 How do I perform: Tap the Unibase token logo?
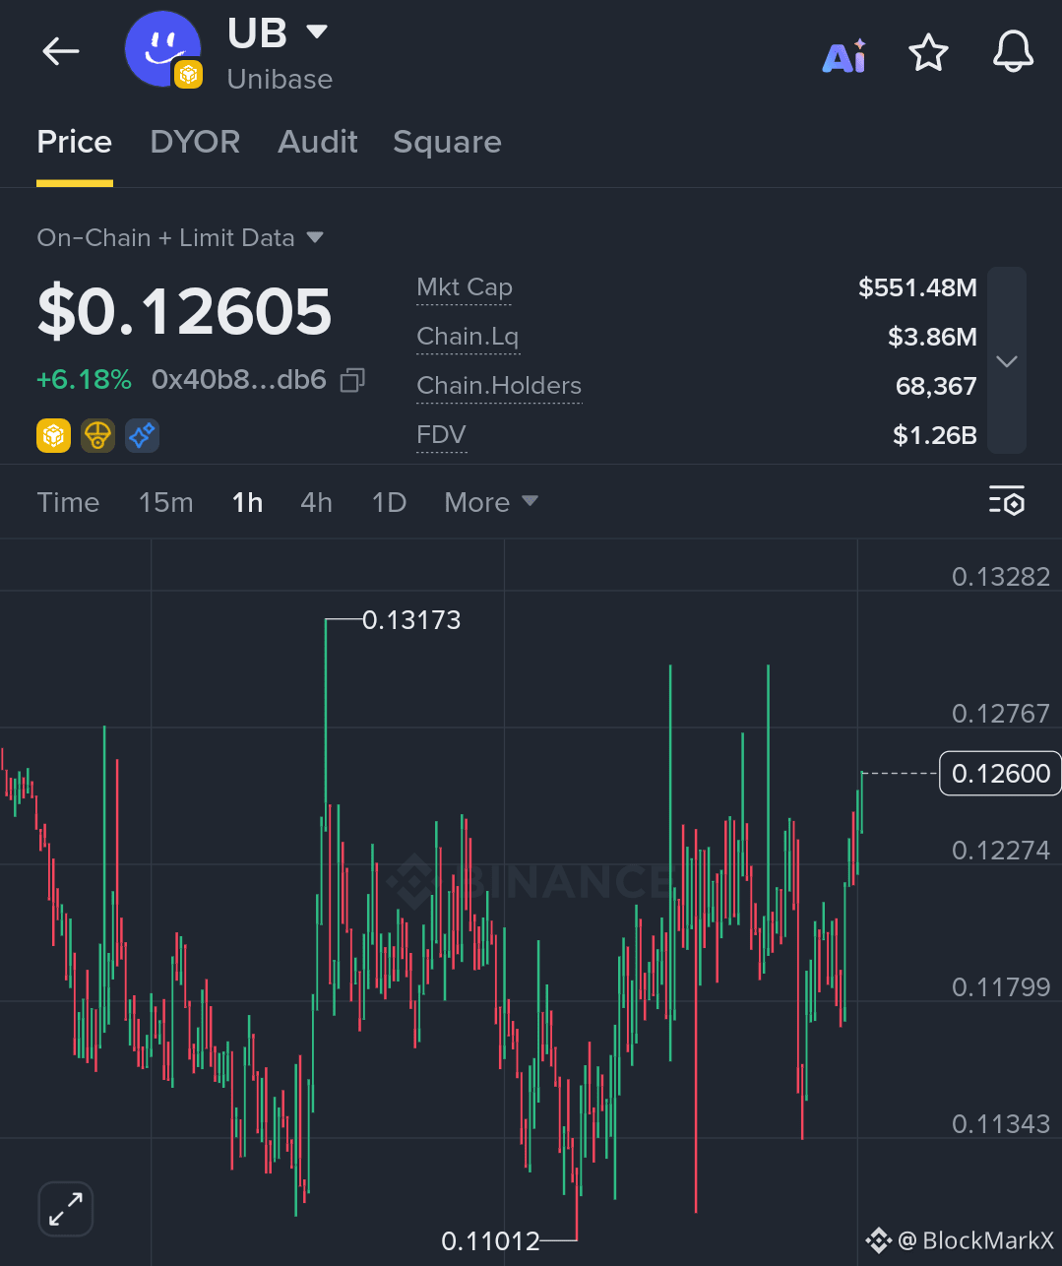(x=163, y=49)
